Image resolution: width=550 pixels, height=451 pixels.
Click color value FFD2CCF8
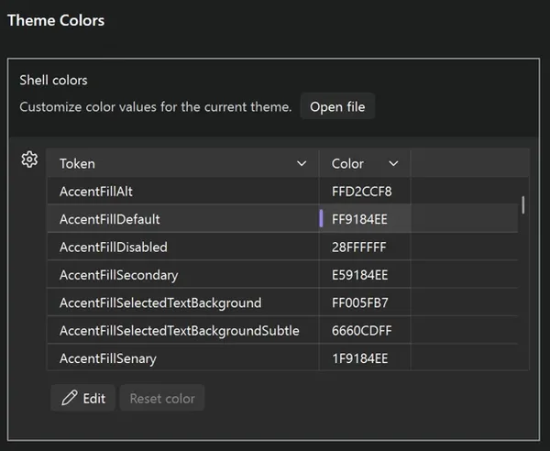point(362,192)
